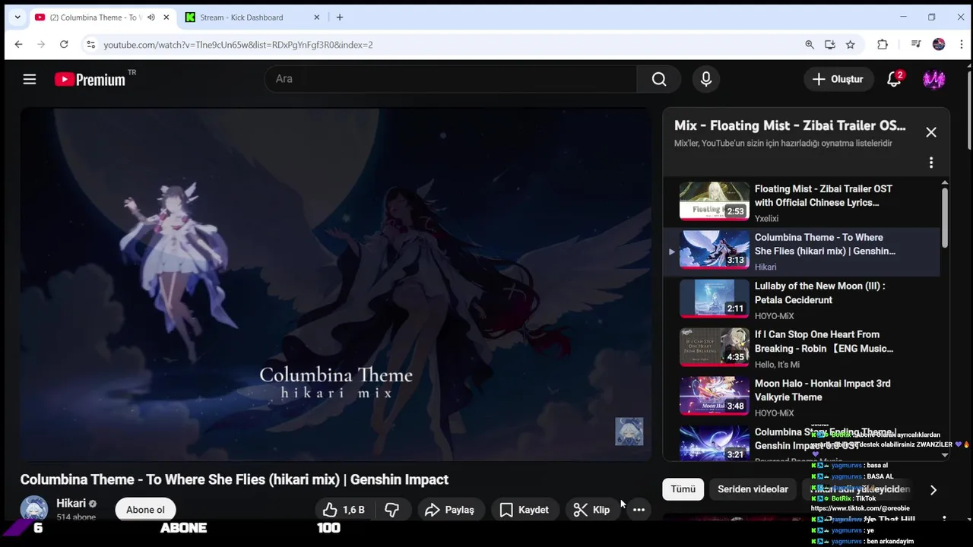Open the Chrome three-dot menu

click(x=960, y=45)
